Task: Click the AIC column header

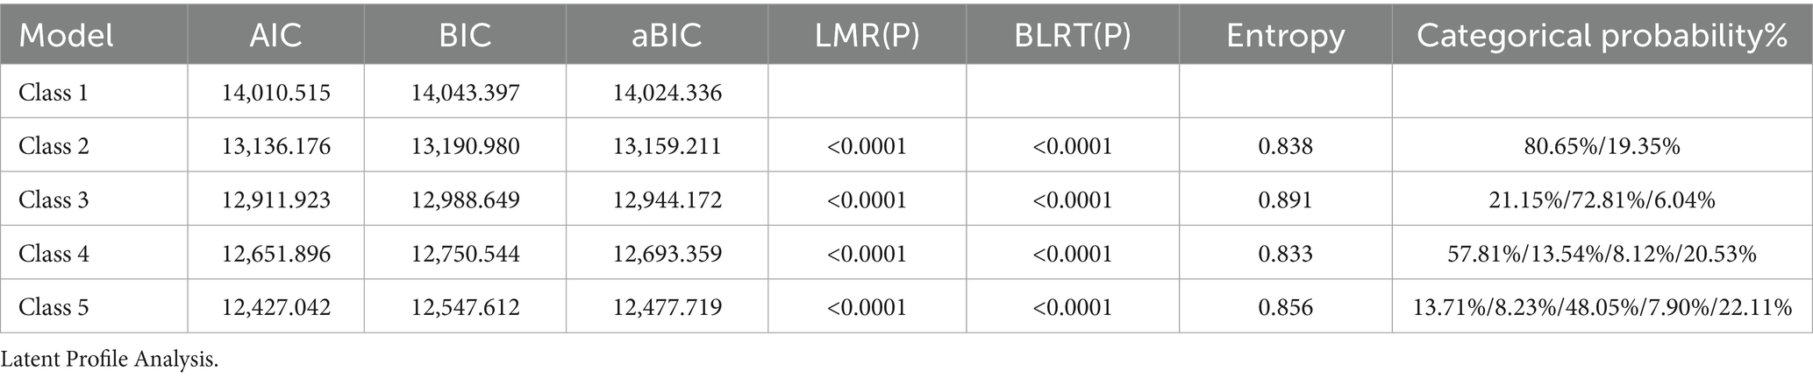Action: point(275,35)
